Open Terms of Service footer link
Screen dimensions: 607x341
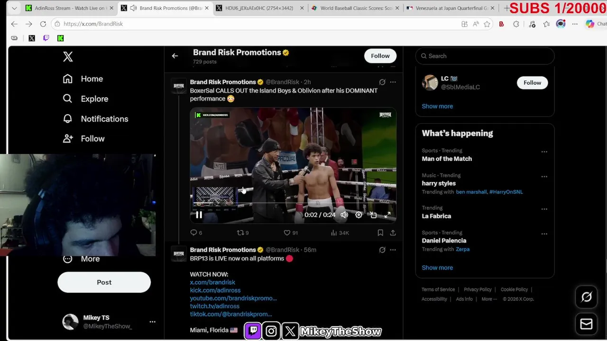pyautogui.click(x=438, y=289)
